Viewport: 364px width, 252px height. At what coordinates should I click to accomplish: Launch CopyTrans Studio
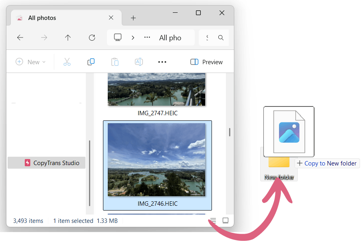[x=46, y=163]
